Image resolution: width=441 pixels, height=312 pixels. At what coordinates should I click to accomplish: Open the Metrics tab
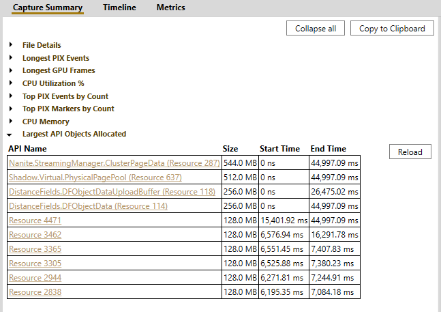click(x=170, y=8)
